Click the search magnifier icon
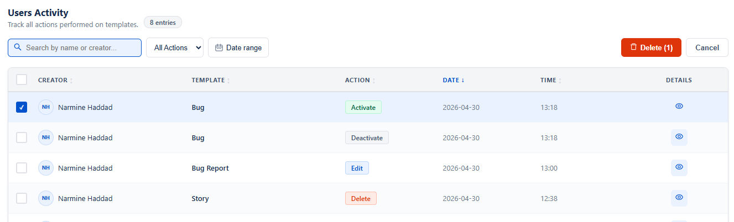Viewport: 734px width, 222px height. [x=18, y=47]
